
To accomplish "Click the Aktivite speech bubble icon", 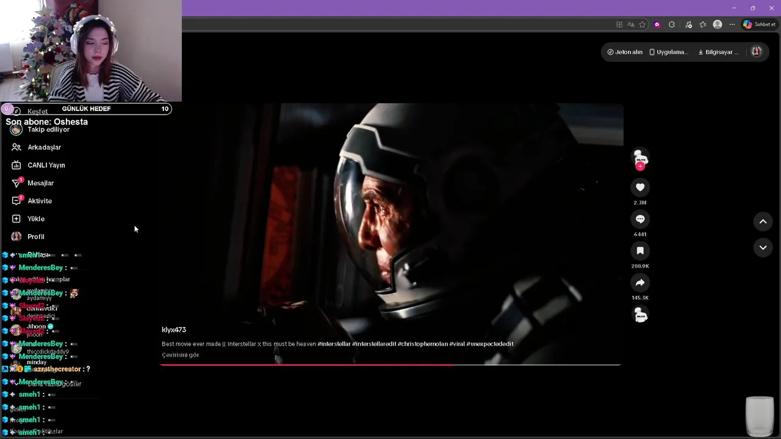I will click(16, 201).
